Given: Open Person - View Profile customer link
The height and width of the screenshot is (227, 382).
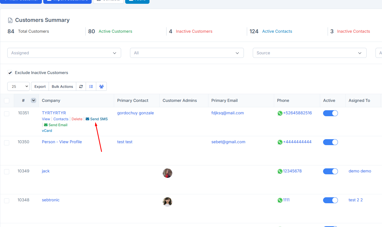Looking at the screenshot, I should tap(62, 142).
